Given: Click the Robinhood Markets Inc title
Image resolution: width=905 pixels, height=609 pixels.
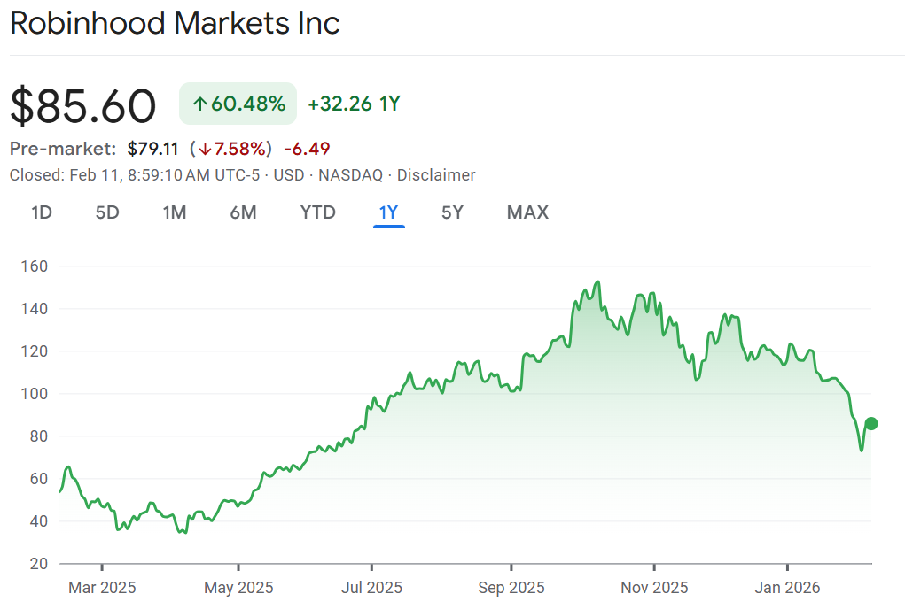Looking at the screenshot, I should click(175, 24).
